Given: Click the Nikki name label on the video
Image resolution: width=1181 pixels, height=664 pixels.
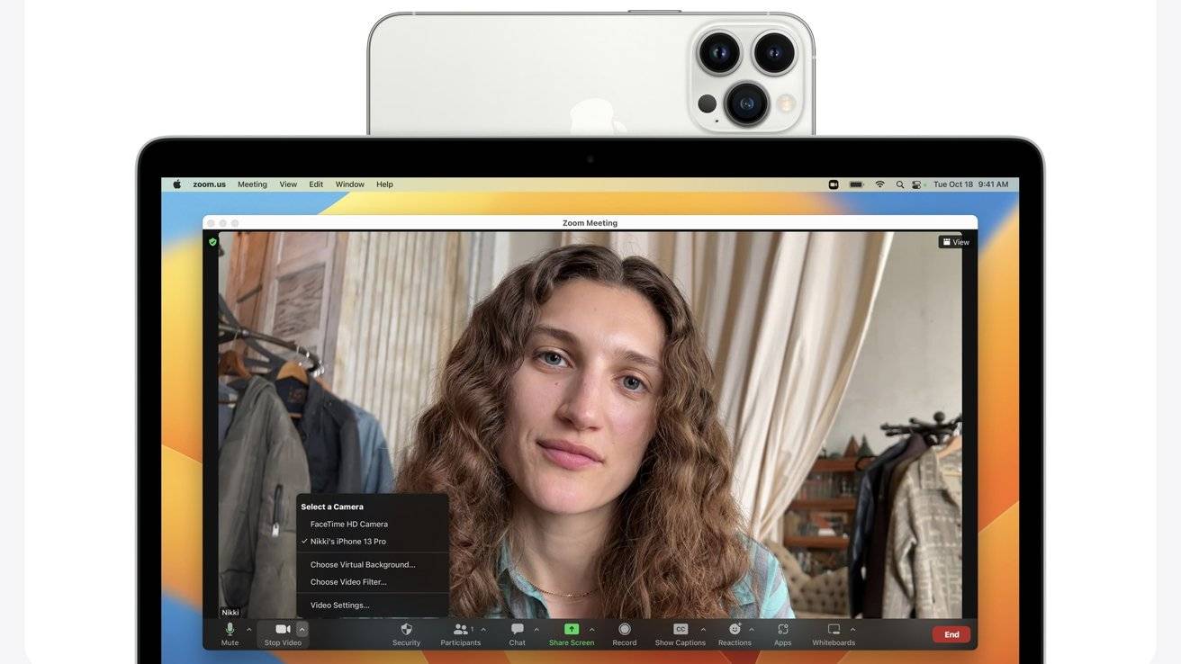Looking at the screenshot, I should click(x=230, y=613).
